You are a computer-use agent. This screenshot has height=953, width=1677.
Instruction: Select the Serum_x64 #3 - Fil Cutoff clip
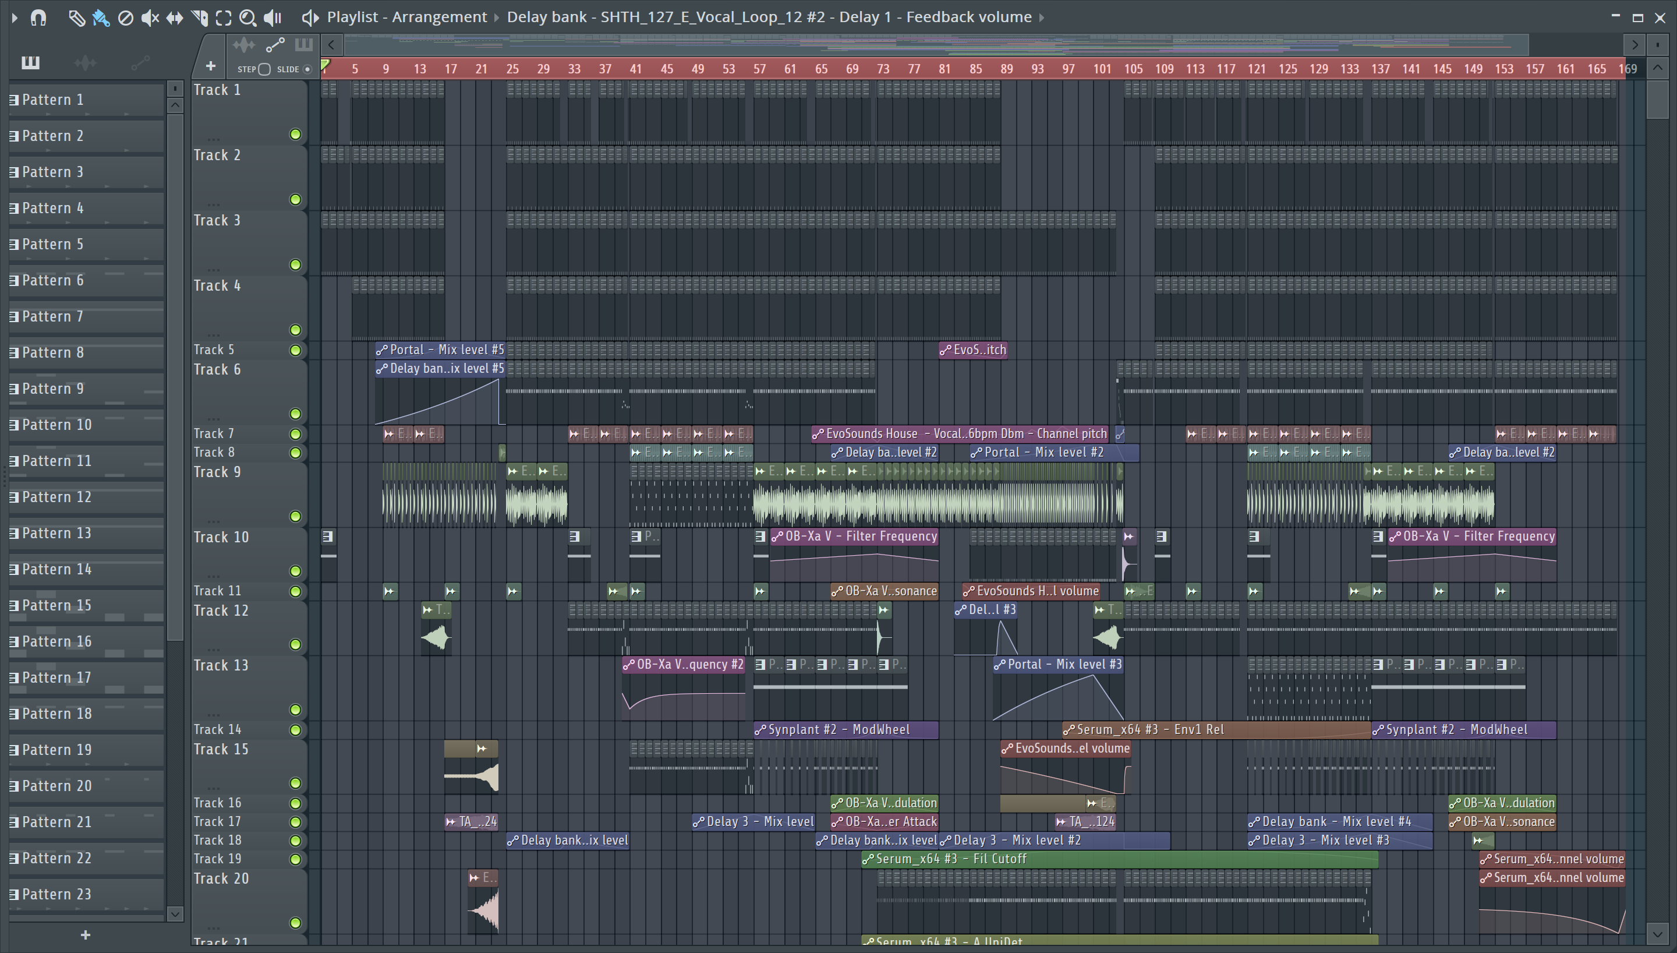(1120, 859)
